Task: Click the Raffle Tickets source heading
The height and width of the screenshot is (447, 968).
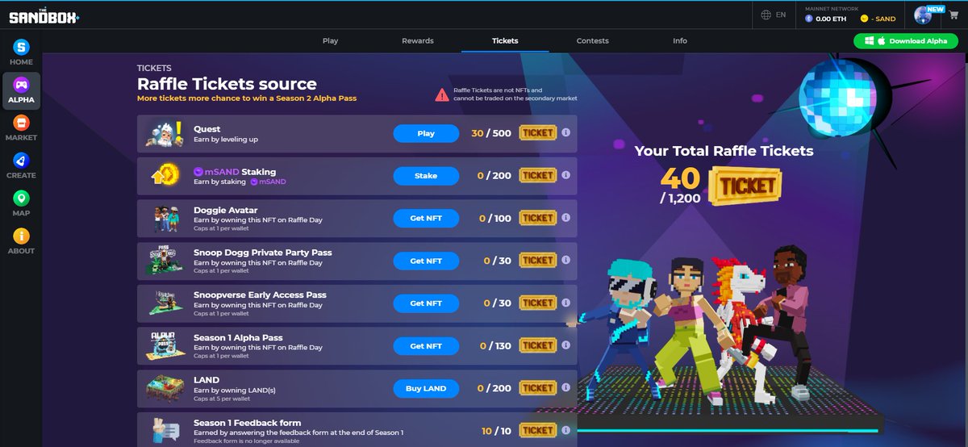Action: click(227, 84)
